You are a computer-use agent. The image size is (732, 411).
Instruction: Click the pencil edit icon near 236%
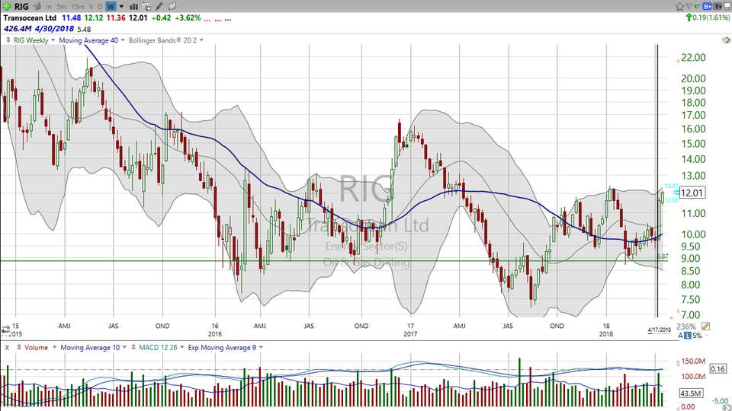coord(705,327)
